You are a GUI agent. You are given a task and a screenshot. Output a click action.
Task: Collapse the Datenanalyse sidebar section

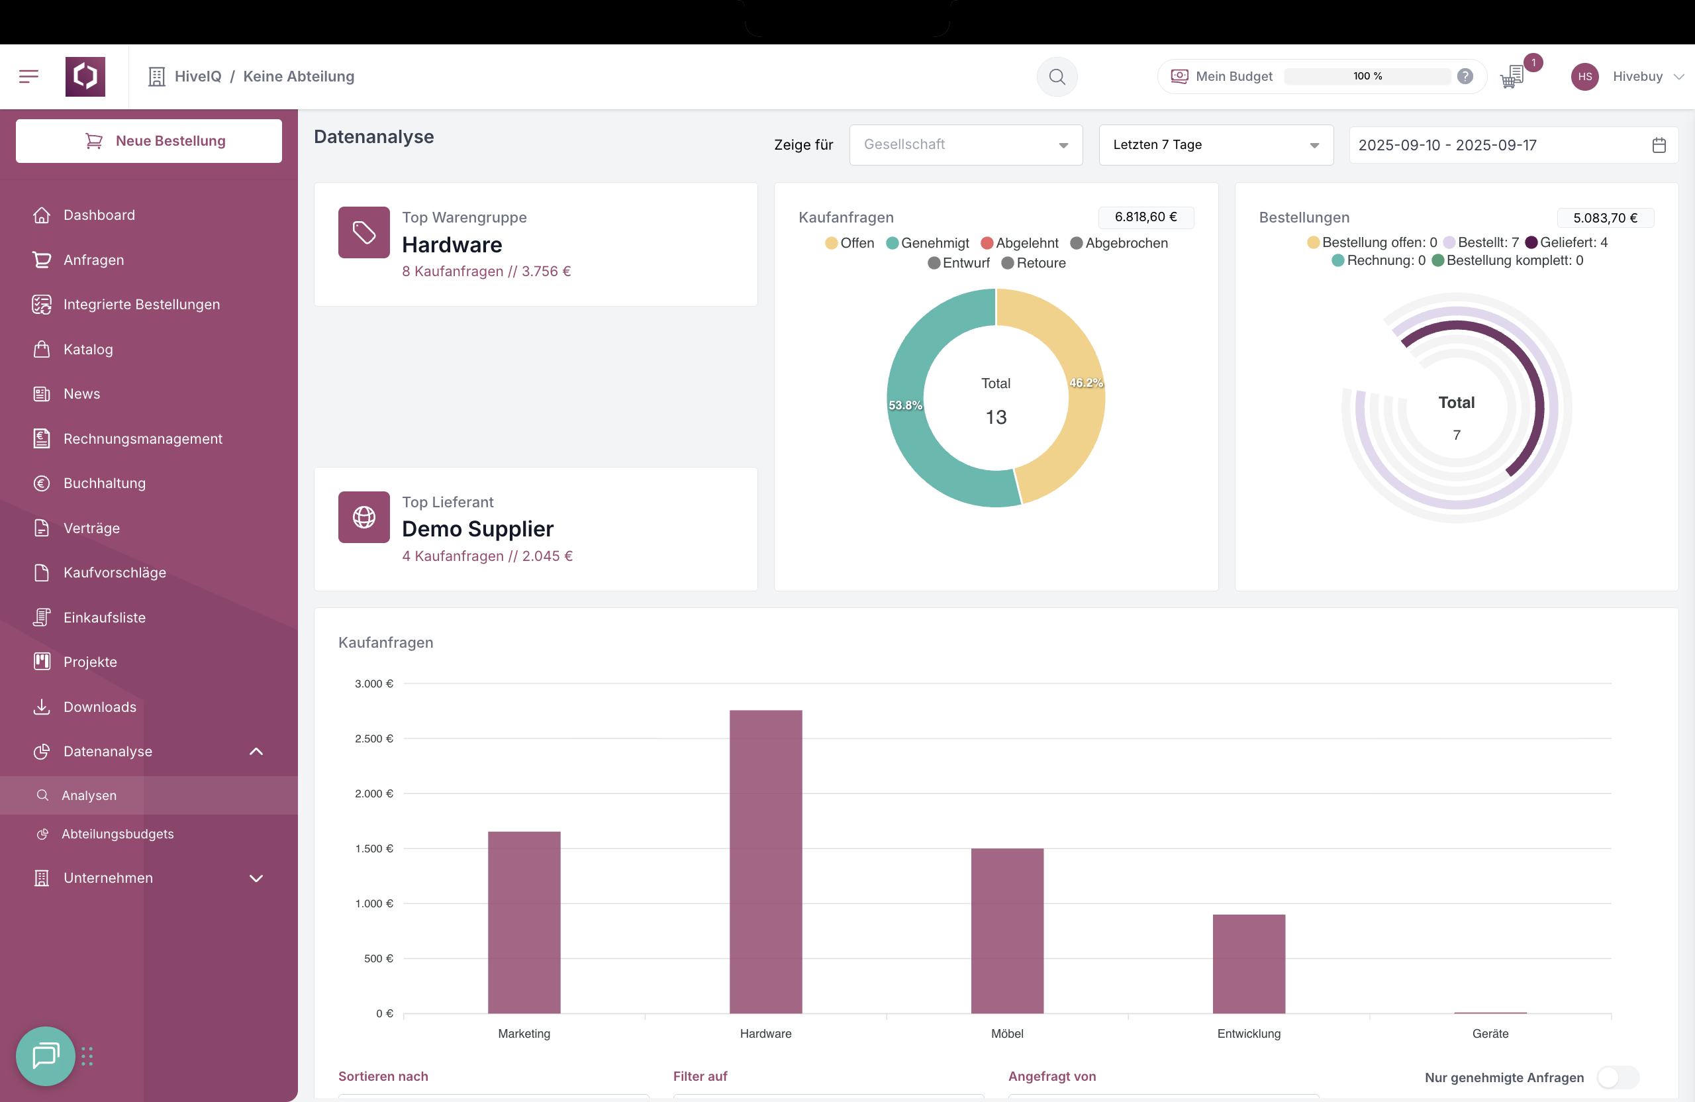click(256, 752)
